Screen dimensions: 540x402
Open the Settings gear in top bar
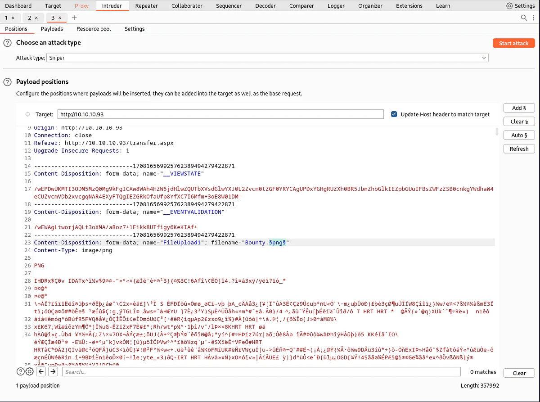click(x=520, y=6)
